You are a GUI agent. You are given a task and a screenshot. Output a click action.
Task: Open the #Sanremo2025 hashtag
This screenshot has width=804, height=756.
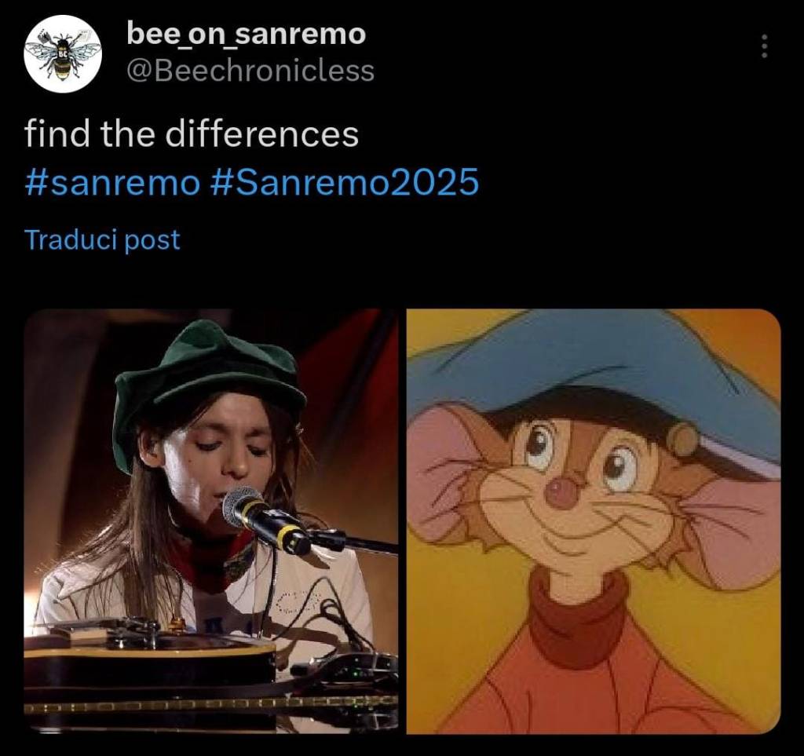pyautogui.click(x=345, y=182)
